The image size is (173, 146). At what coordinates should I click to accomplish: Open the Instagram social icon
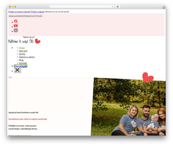coord(16,30)
